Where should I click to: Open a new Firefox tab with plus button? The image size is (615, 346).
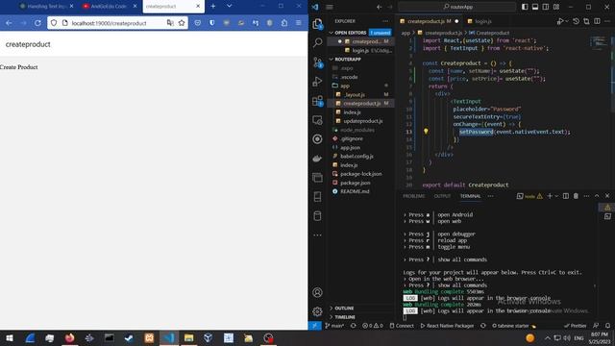213,7
